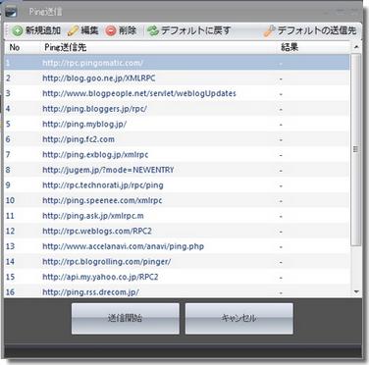Select row http://rpc.technorati.jp/rpc/ping
Viewport: 369px width, 365px height.
tap(177, 185)
